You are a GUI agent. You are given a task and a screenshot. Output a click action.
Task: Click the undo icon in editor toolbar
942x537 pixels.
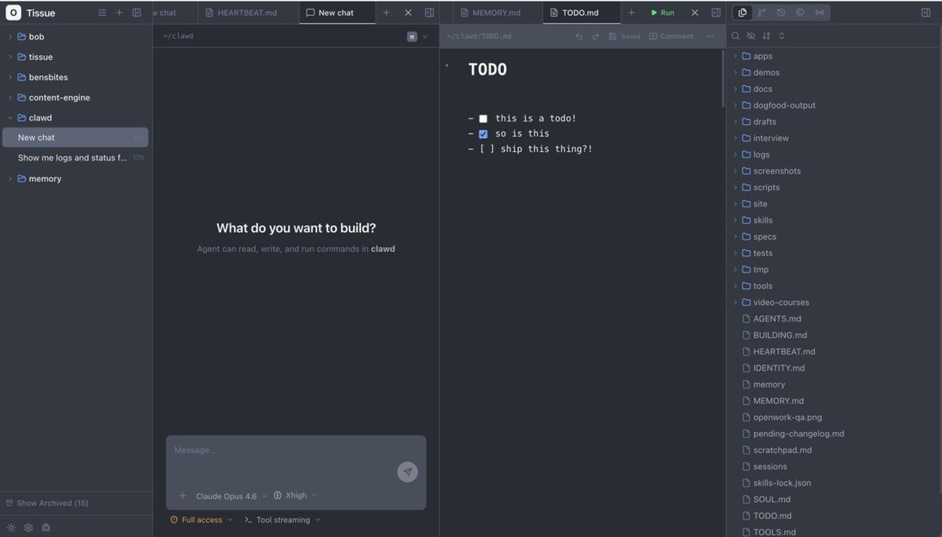coord(579,36)
